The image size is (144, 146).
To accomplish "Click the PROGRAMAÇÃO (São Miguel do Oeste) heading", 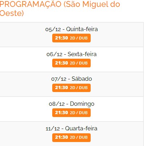I will tap(60, 8).
